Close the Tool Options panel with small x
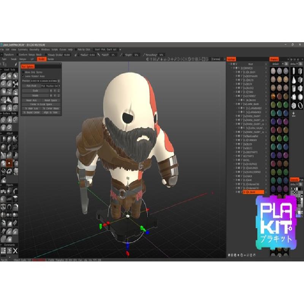This screenshot has height=304, width=304. tap(60, 64)
